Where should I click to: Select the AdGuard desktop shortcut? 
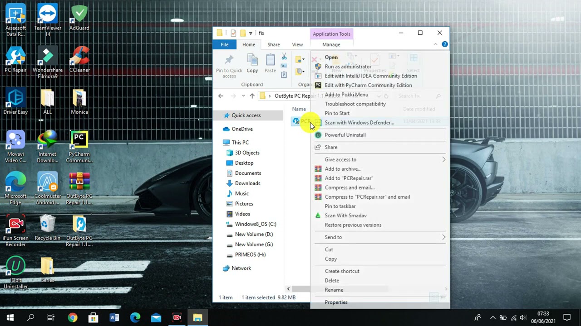[x=79, y=18]
